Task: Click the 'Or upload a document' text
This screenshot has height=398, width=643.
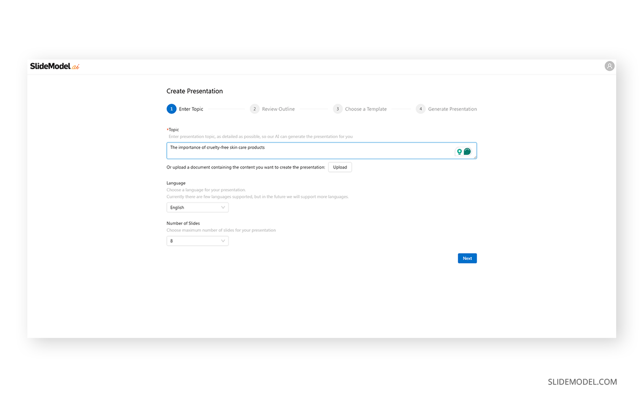Action: [246, 167]
